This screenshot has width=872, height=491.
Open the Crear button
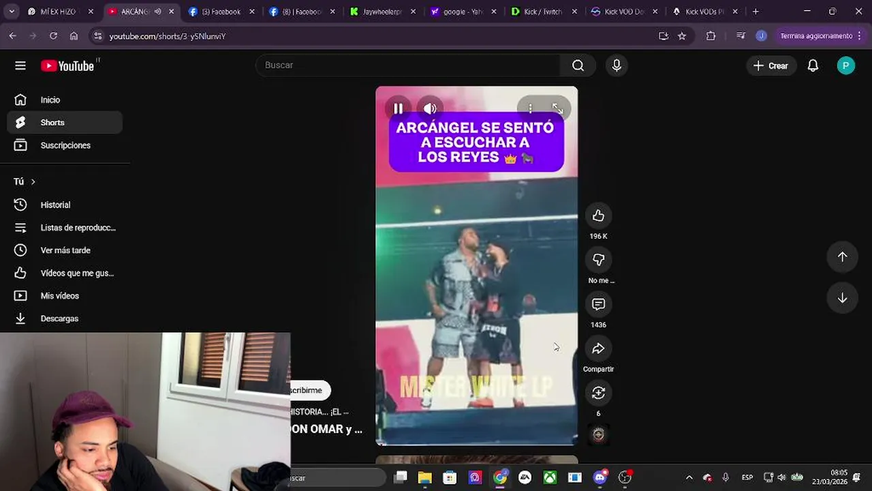(771, 65)
